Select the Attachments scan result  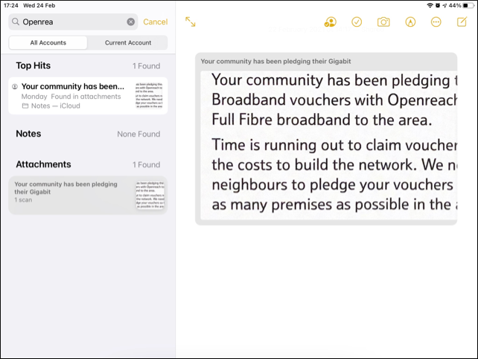click(88, 195)
